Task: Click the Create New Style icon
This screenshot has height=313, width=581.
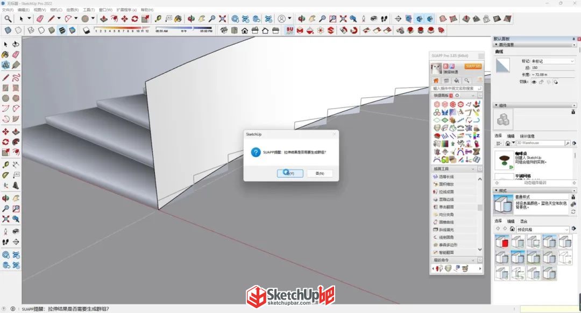Action: click(573, 204)
